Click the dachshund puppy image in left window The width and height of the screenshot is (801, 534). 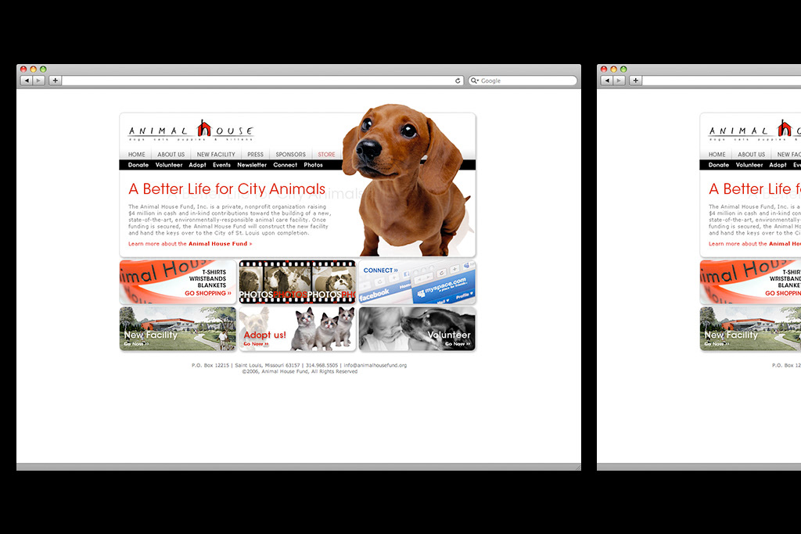(x=406, y=180)
